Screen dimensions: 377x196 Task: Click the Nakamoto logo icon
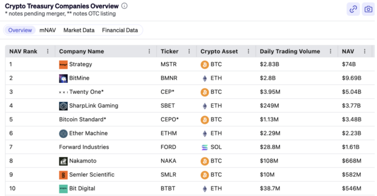pyautogui.click(x=63, y=161)
